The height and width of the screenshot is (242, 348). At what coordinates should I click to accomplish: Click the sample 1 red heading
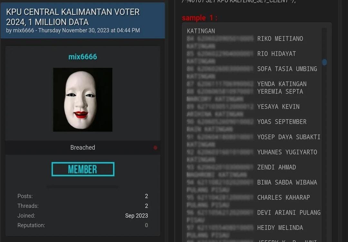(199, 18)
